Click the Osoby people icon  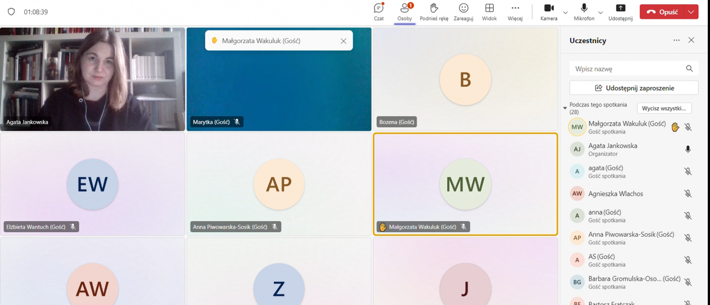(x=404, y=12)
